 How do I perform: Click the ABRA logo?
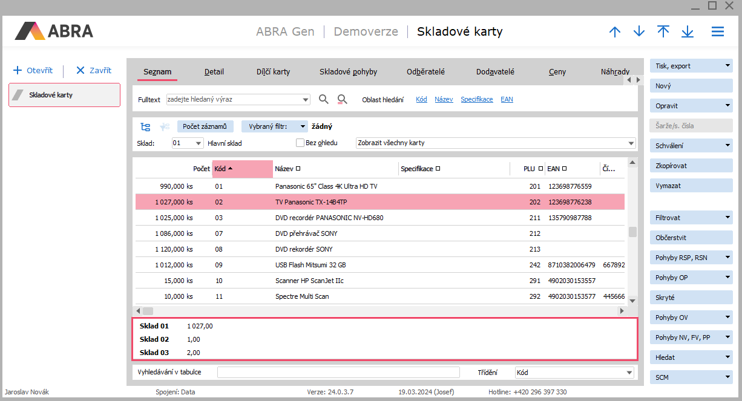pyautogui.click(x=54, y=31)
